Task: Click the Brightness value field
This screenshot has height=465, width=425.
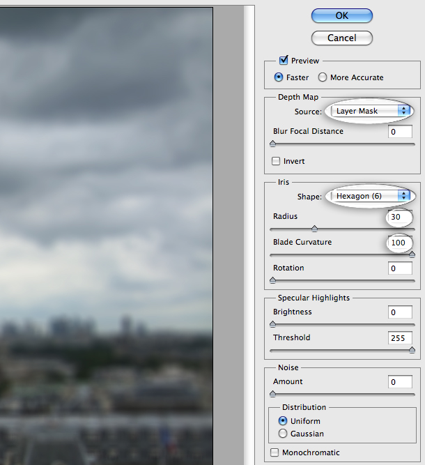Action: click(400, 312)
